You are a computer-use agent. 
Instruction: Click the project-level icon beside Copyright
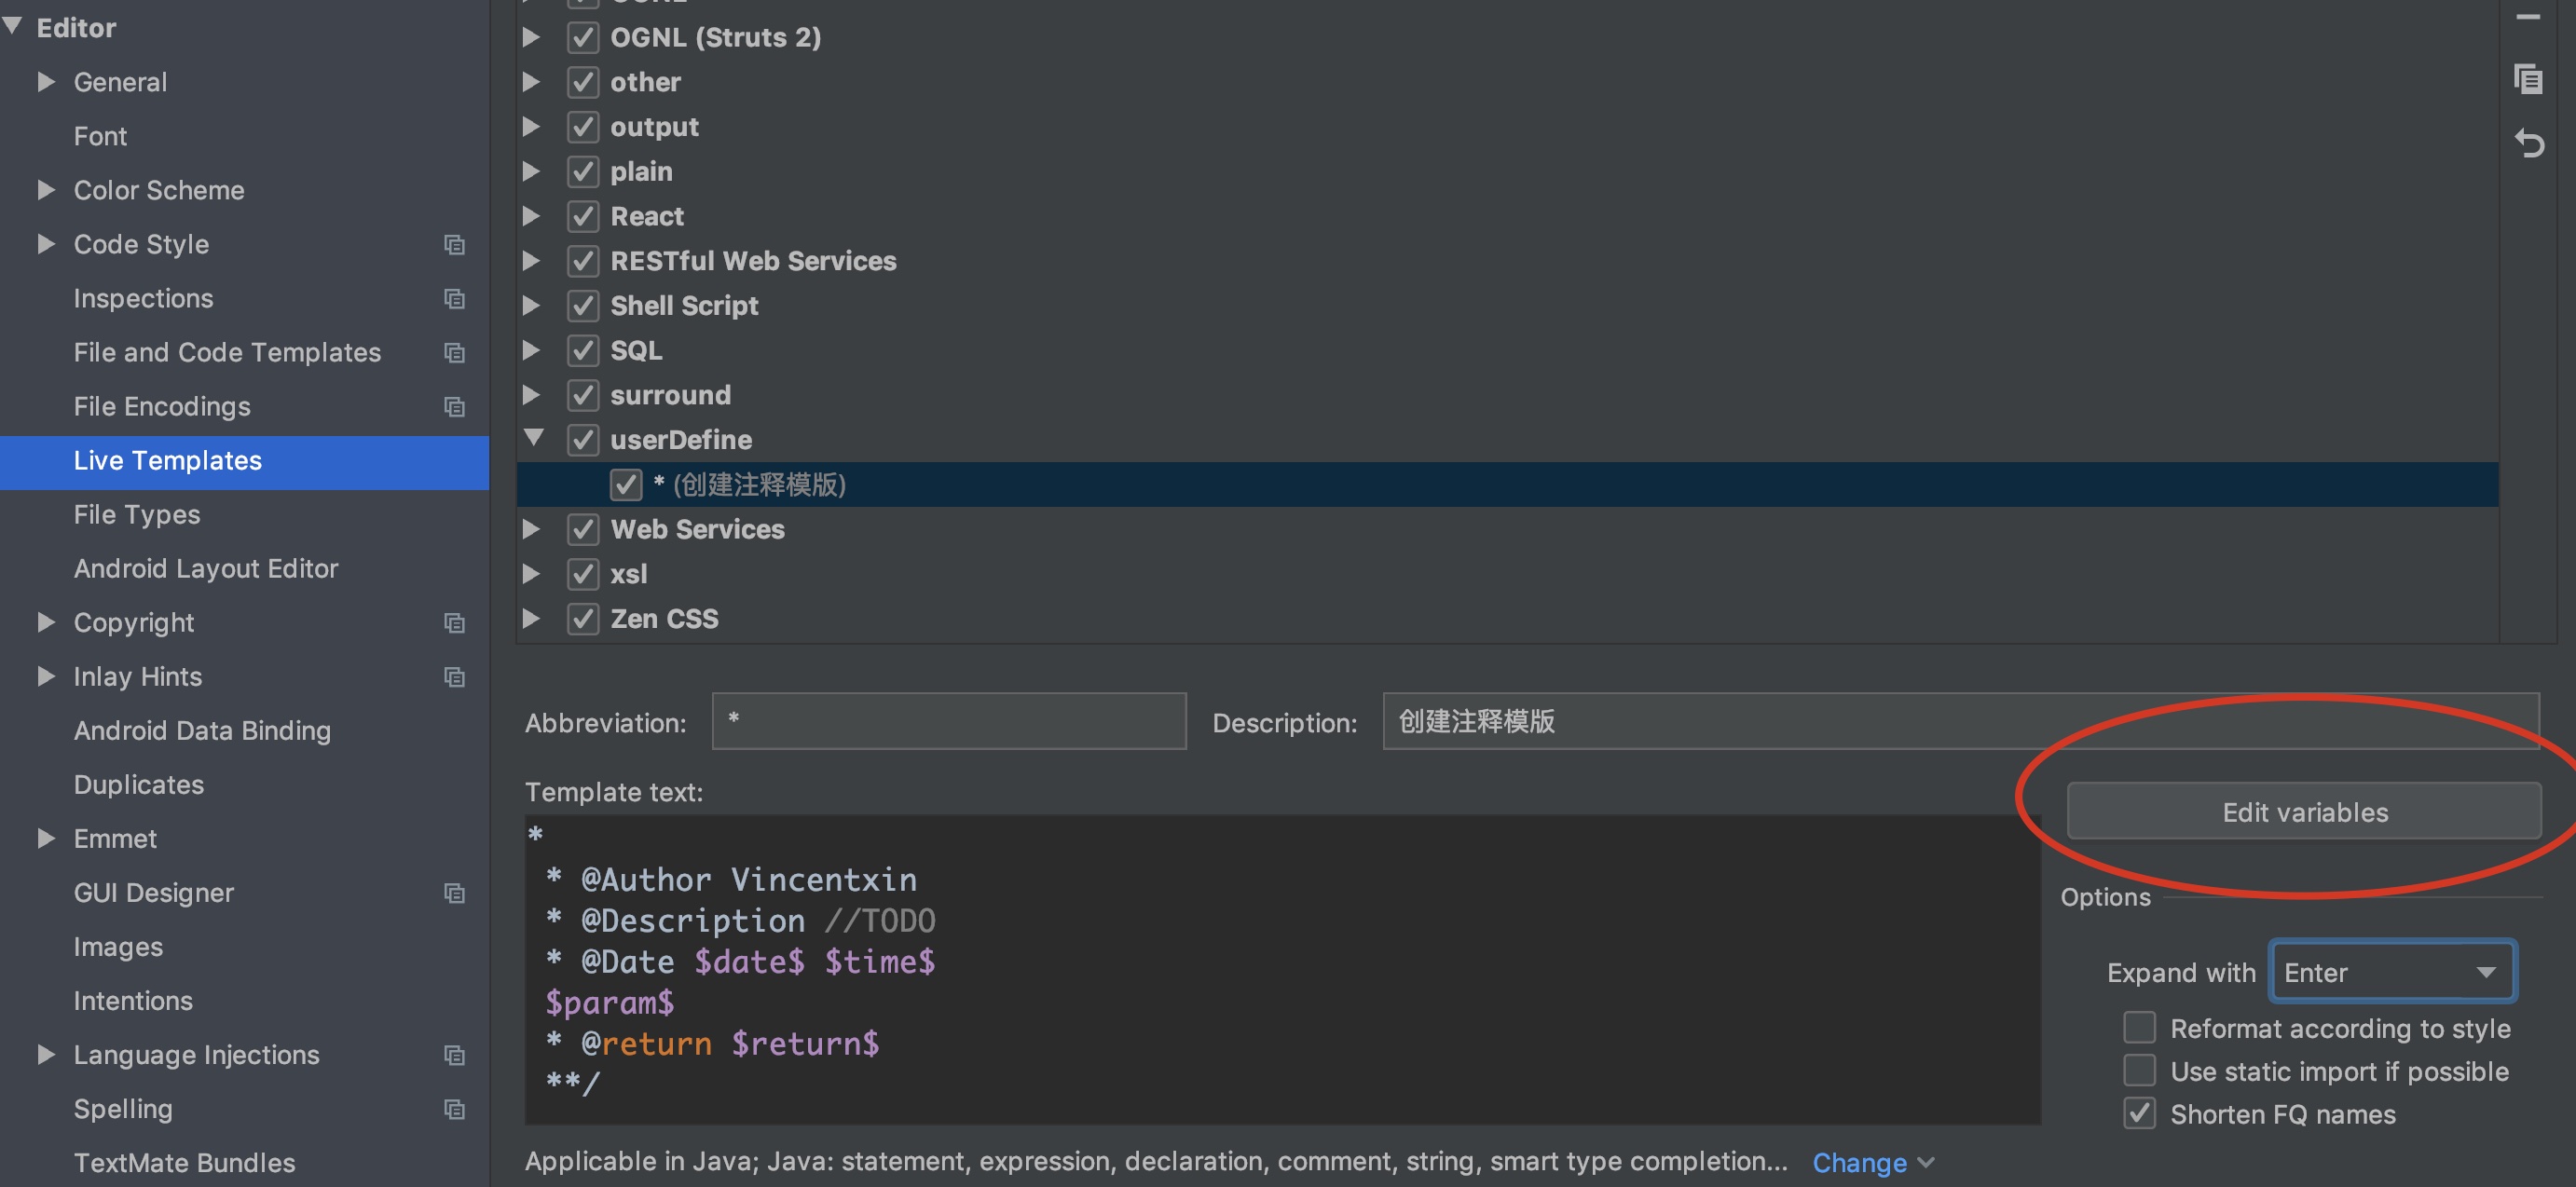tap(454, 623)
